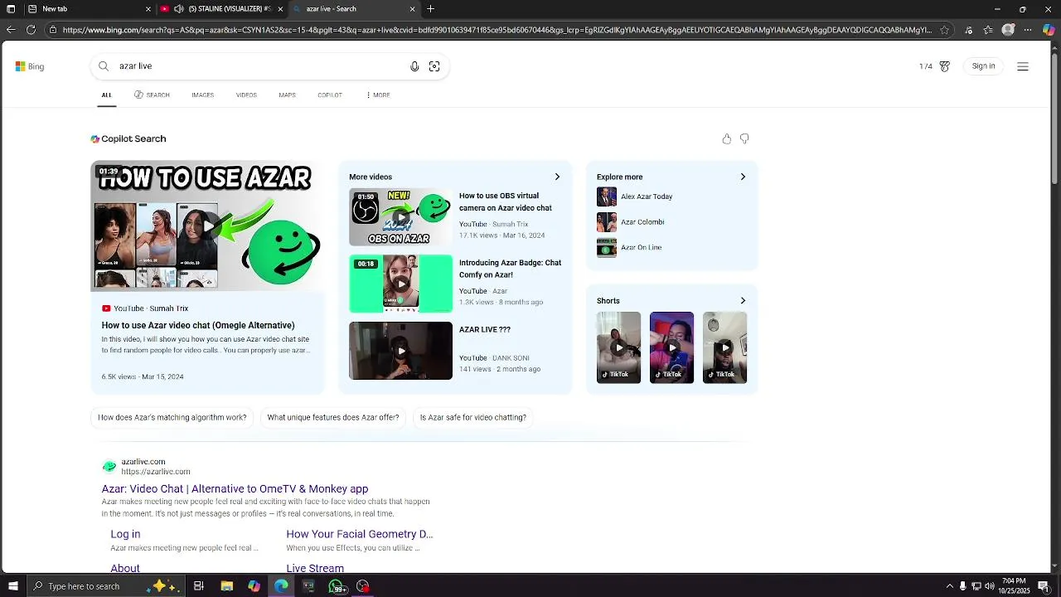The image size is (1061, 597).
Task: Play the HOW TO USE AZAR main video
Action: (207, 226)
